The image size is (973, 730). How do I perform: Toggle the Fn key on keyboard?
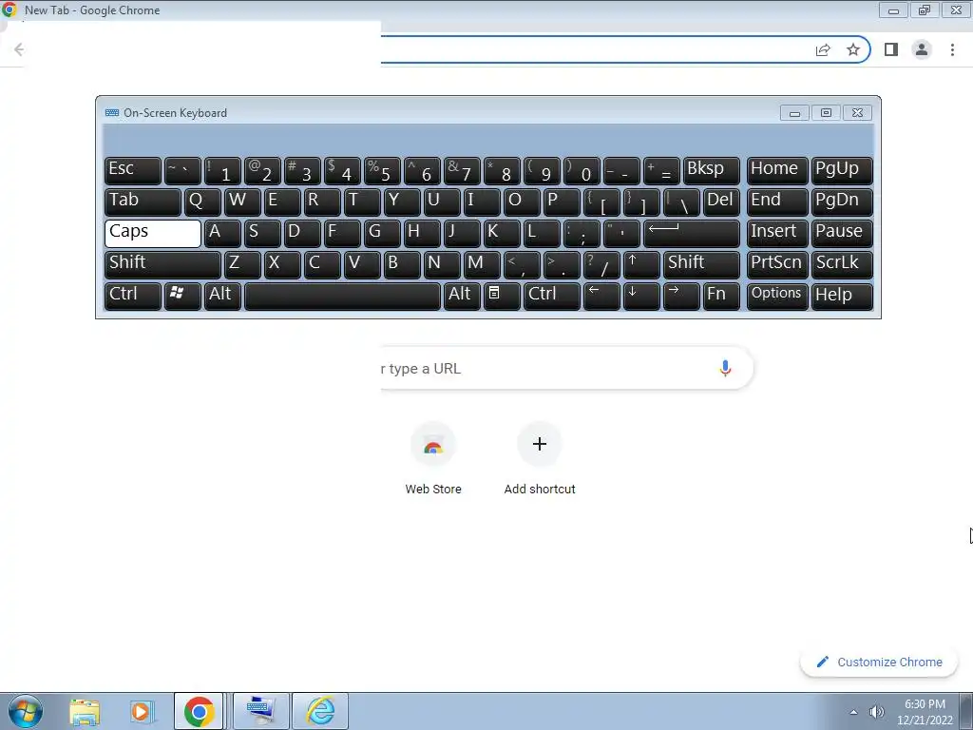721,297
